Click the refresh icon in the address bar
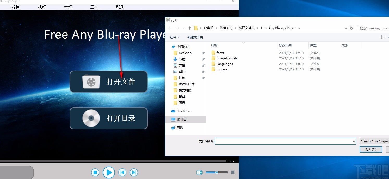Screen dimensions: 389x179 coord(351,28)
